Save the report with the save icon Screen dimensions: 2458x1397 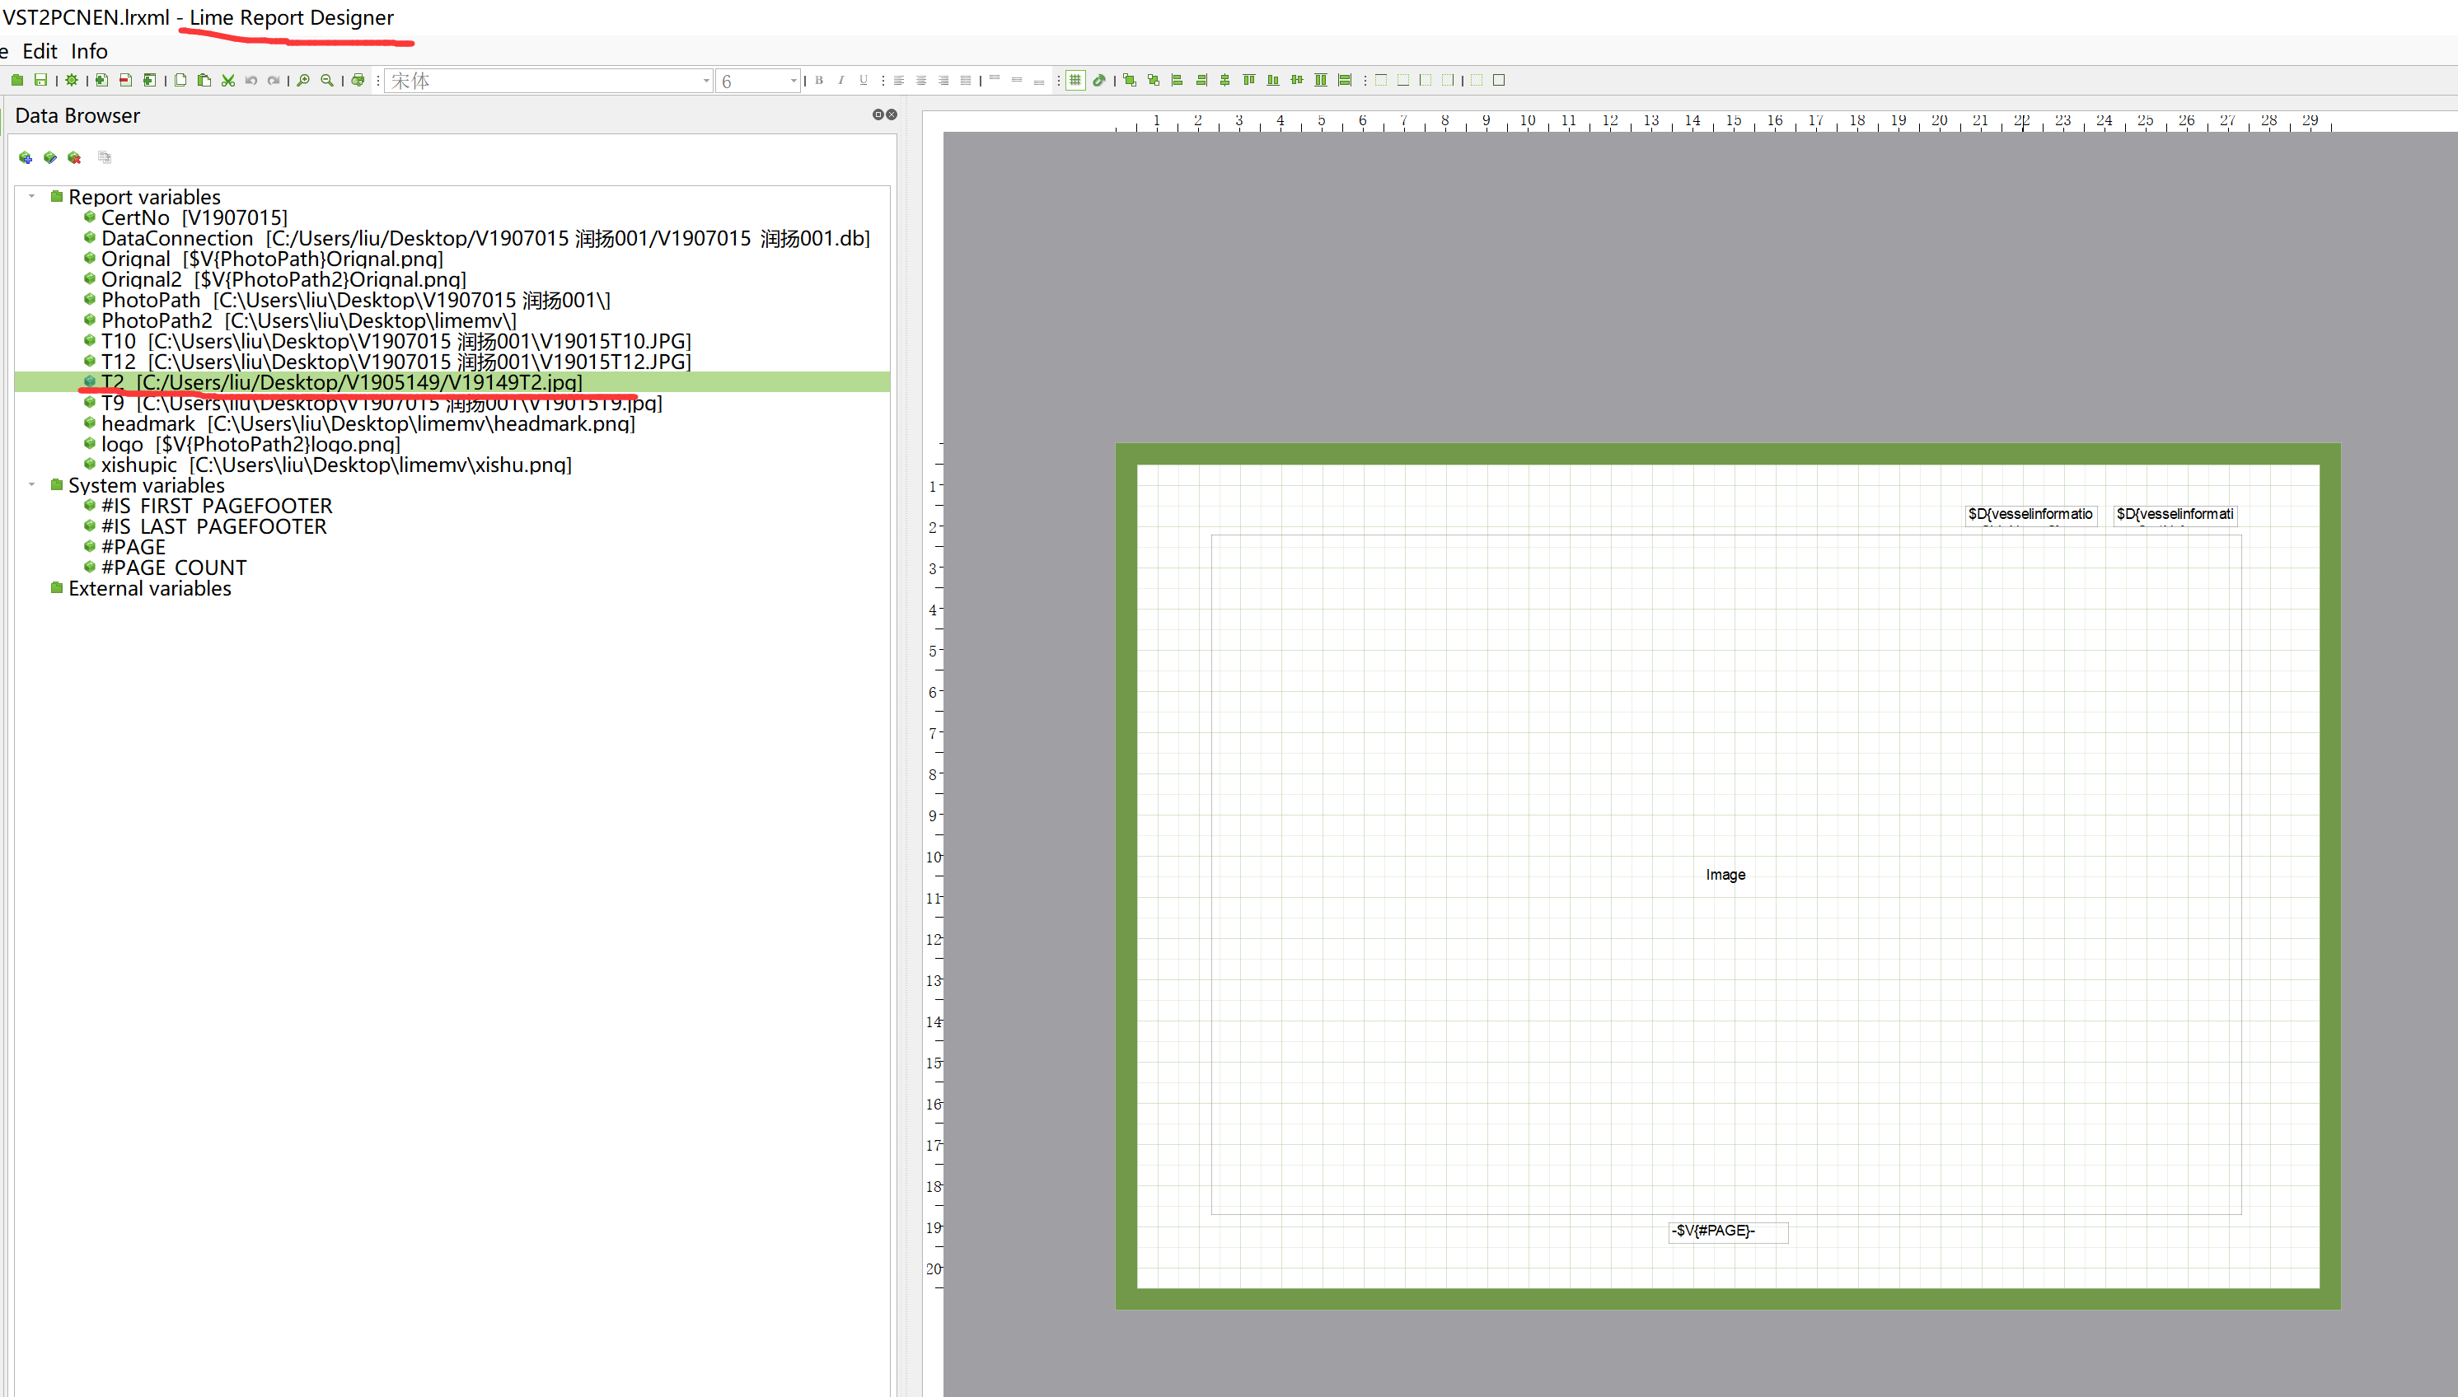point(41,81)
